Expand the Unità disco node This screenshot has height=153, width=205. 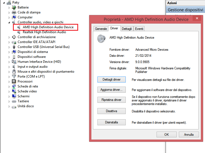click(x=9, y=106)
